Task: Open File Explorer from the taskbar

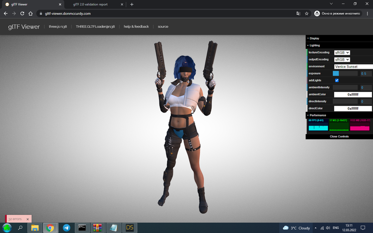Action: click(35, 228)
